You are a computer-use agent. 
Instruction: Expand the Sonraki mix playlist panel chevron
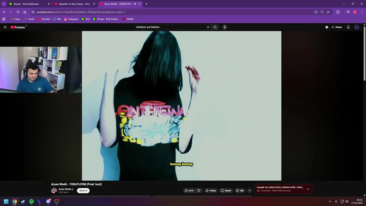click(308, 189)
